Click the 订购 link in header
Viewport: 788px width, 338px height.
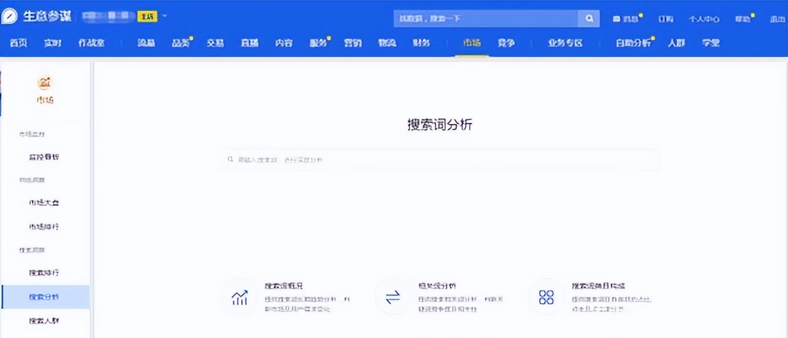click(x=665, y=19)
